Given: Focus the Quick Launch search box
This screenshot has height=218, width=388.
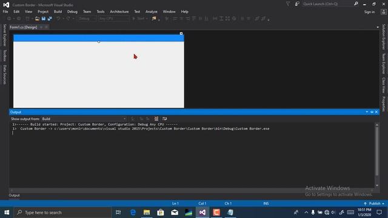Looking at the screenshot, I should 328,4.
